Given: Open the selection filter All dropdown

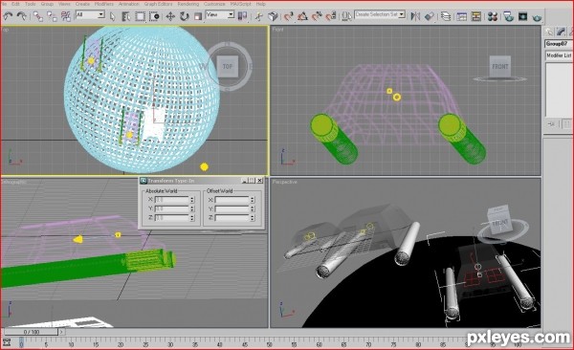Looking at the screenshot, I should (90, 14).
